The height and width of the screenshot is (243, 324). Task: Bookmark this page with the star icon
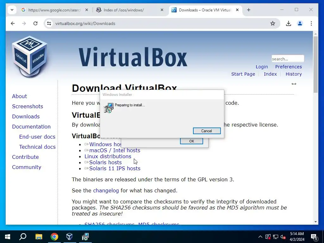click(273, 23)
